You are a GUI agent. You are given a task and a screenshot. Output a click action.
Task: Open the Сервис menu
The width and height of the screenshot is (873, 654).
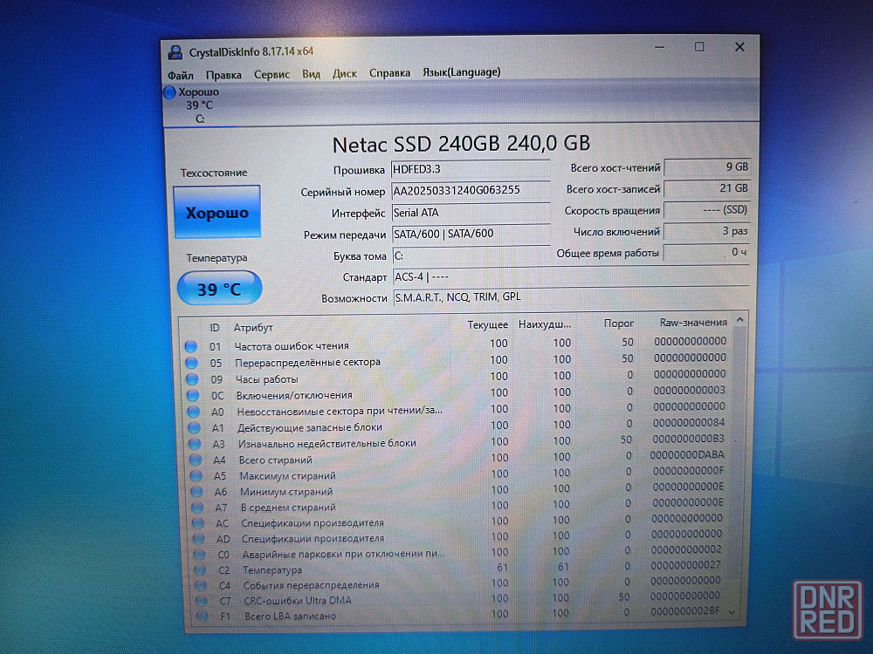[272, 74]
